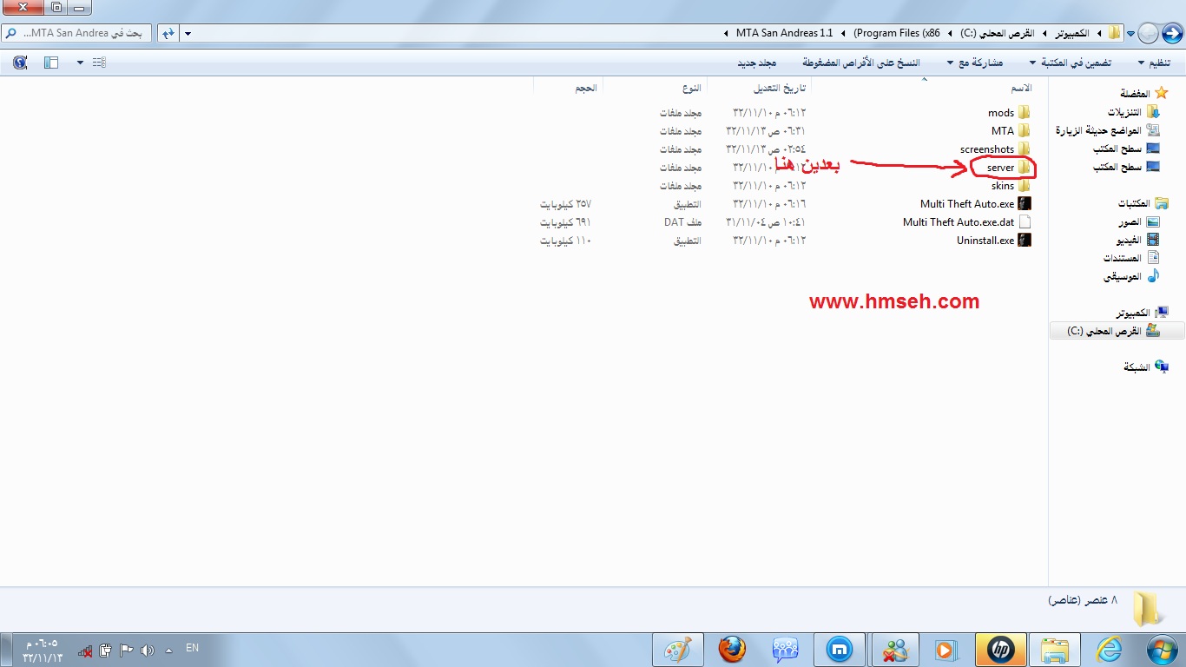The height and width of the screenshot is (667, 1186).
Task: Click the Windows Start button
Action: pyautogui.click(x=1162, y=650)
